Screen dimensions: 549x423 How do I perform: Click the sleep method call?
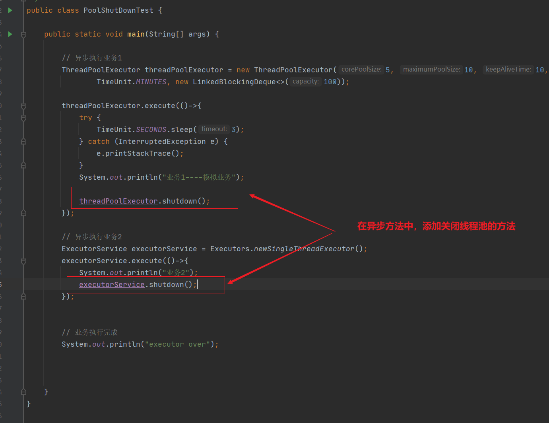pos(182,130)
